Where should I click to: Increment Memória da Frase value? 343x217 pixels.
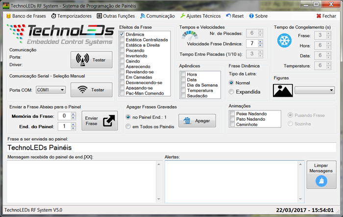(73, 114)
